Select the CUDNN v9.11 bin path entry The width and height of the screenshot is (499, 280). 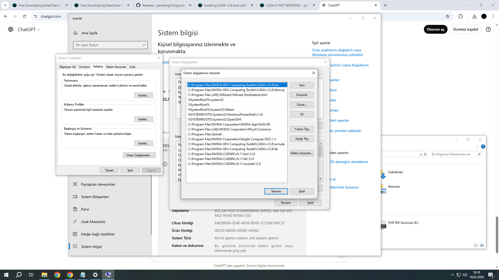[x=221, y=154]
